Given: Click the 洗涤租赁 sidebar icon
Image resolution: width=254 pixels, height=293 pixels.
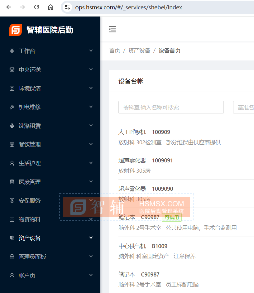Looking at the screenshot, I should tap(12, 126).
